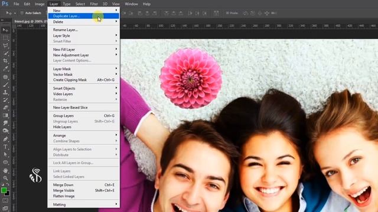Choose Group Layers
This screenshot has height=212, width=378.
[x=83, y=115]
